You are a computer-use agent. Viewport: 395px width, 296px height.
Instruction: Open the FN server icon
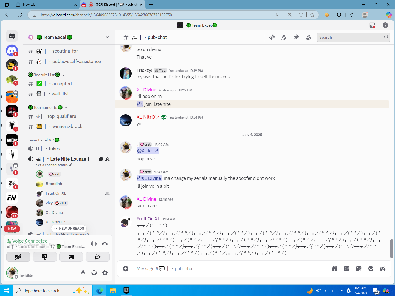coord(12,198)
